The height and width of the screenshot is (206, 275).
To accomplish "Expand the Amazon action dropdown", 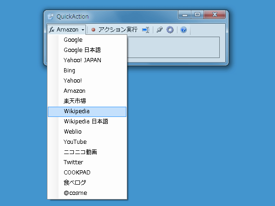I will tap(66, 30).
